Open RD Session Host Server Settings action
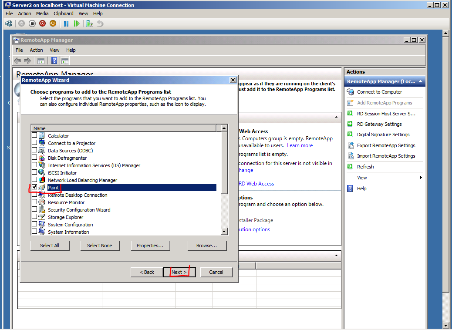Viewport: 452px width, 330px height. pyautogui.click(x=386, y=114)
